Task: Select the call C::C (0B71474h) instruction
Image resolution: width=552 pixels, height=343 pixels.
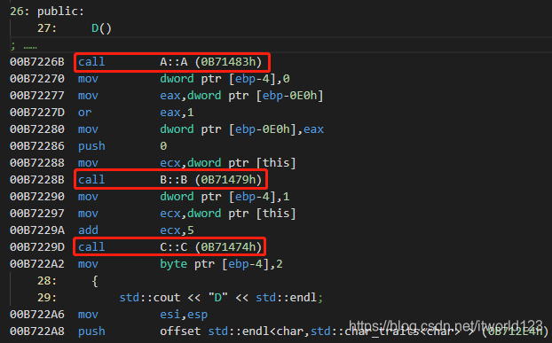Action: point(170,246)
